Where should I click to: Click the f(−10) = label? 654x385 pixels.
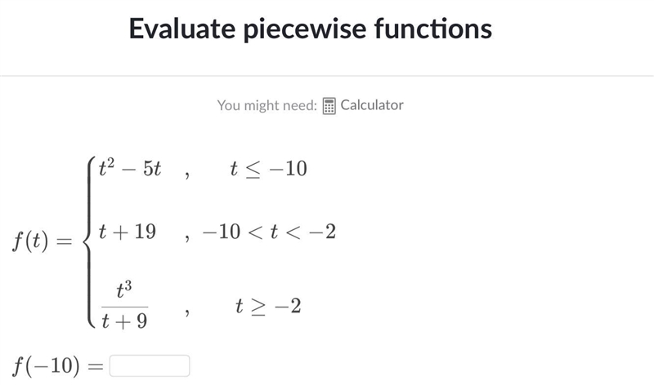57,366
